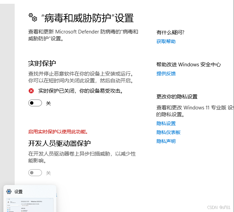Open the 获取帮助 link
The height and width of the screenshot is (212, 234).
click(166, 41)
